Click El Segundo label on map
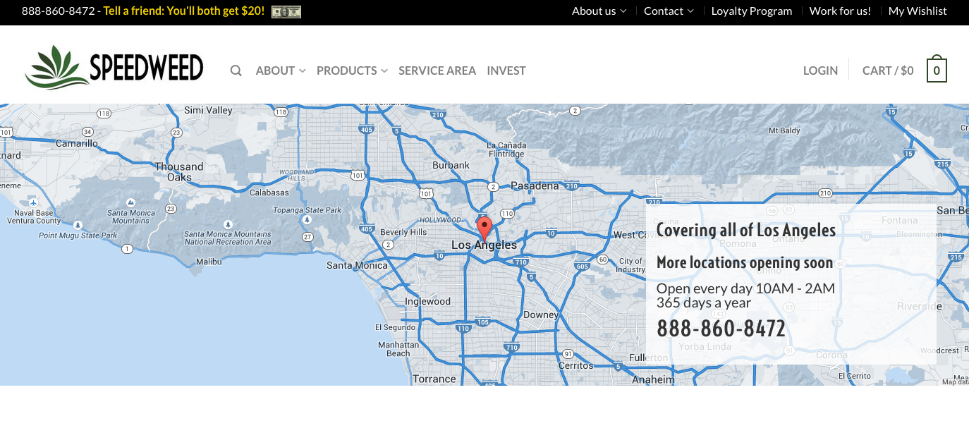This screenshot has height=421, width=969. pos(395,327)
